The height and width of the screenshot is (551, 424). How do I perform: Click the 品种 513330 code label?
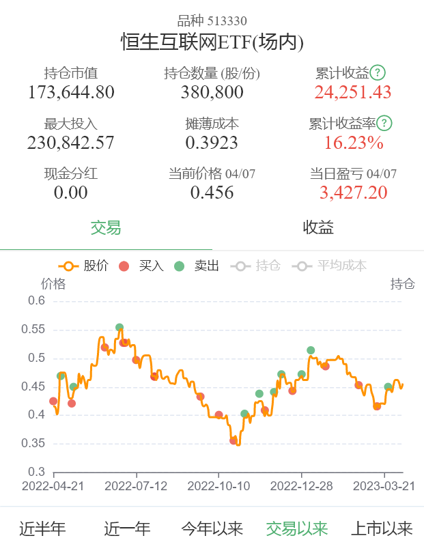212,20
